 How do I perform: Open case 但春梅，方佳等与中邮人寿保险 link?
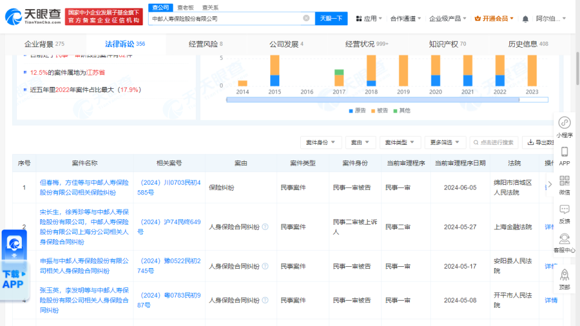(85, 187)
